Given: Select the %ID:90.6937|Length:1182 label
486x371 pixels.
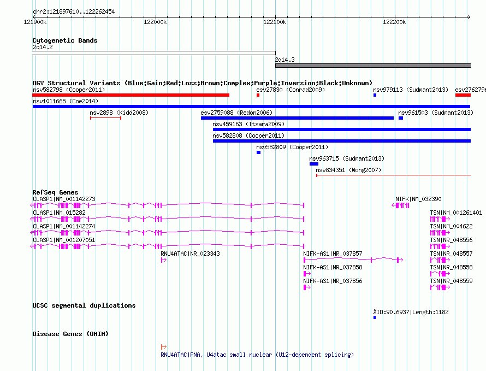Looking at the screenshot, I should coord(411,312).
